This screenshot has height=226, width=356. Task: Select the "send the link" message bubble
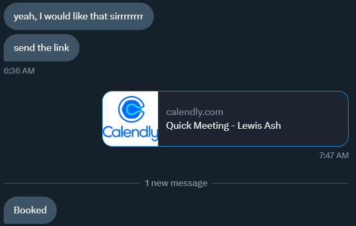42,48
